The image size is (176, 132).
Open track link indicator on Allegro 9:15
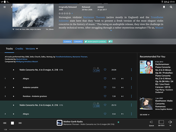[122, 79]
